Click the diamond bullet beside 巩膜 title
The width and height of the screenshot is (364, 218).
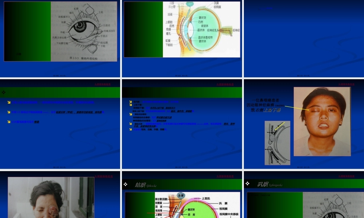tap(248, 185)
